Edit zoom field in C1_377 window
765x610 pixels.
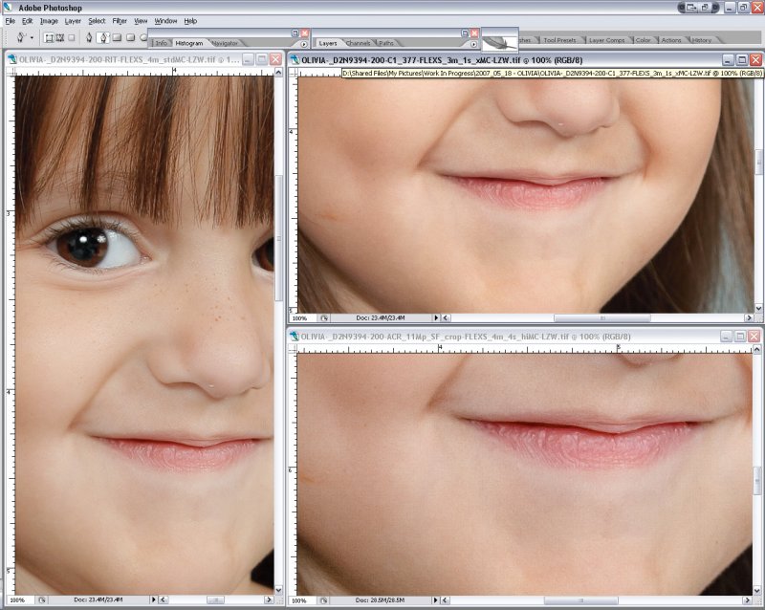tap(302, 317)
